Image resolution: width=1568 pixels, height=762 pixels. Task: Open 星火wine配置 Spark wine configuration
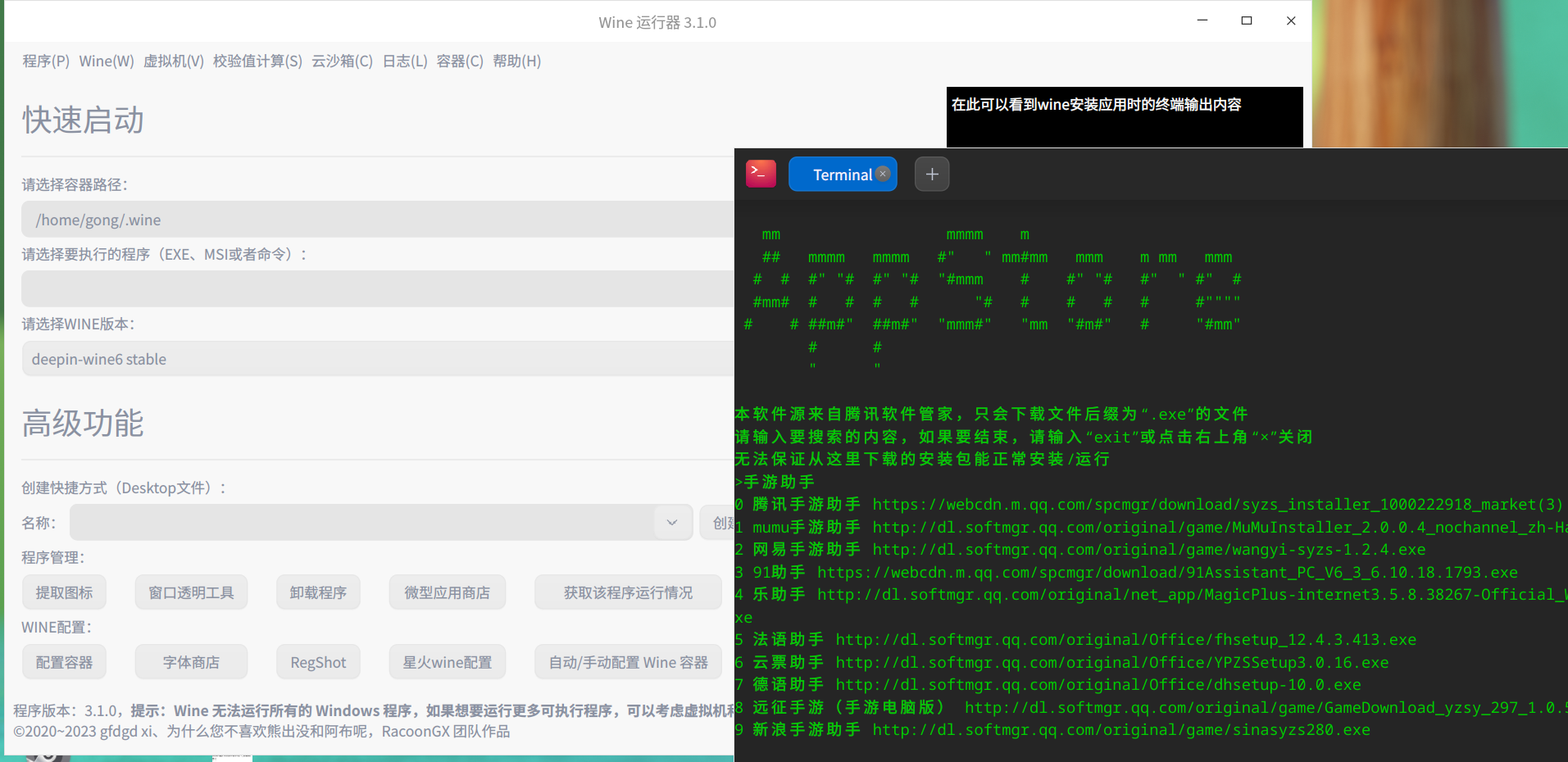pyautogui.click(x=447, y=661)
